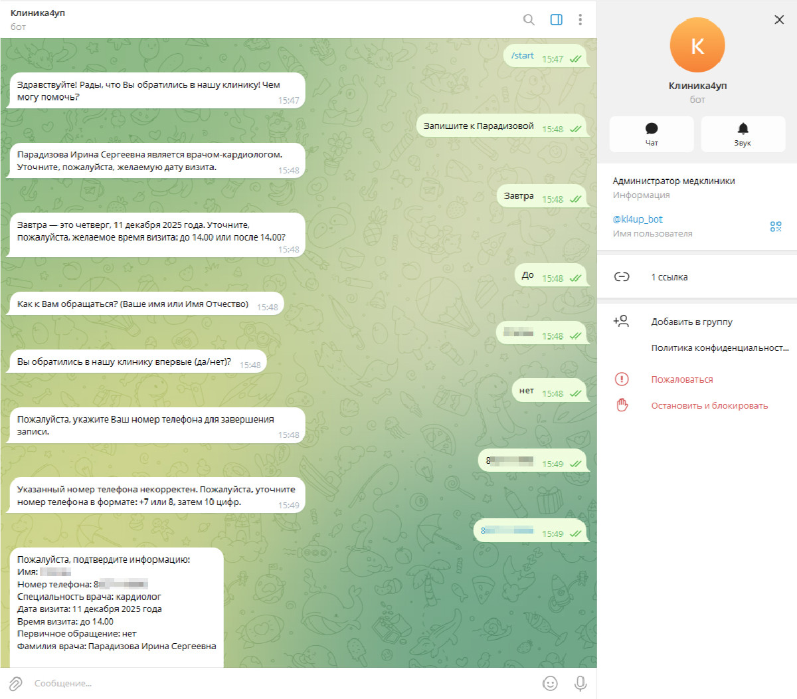Open the emoji picker smiley
The image size is (797, 699).
pos(550,683)
